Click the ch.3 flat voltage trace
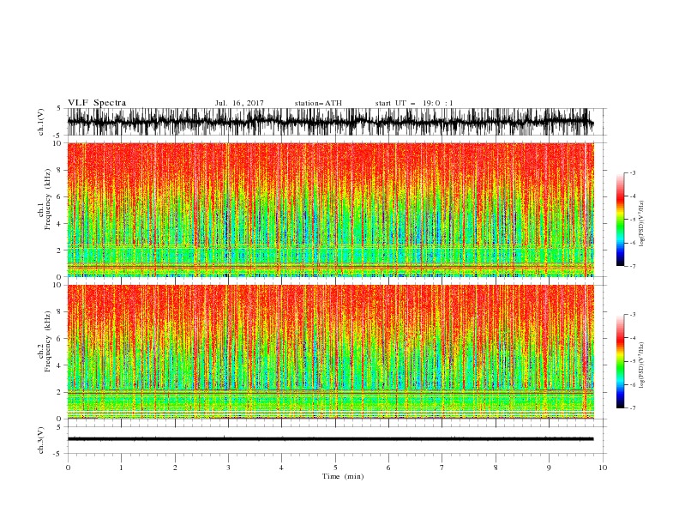The height and width of the screenshot is (525, 679). pyautogui.click(x=330, y=439)
